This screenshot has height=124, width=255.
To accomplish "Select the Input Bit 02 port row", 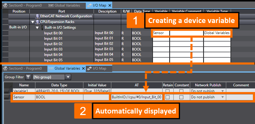I will coord(53,44).
